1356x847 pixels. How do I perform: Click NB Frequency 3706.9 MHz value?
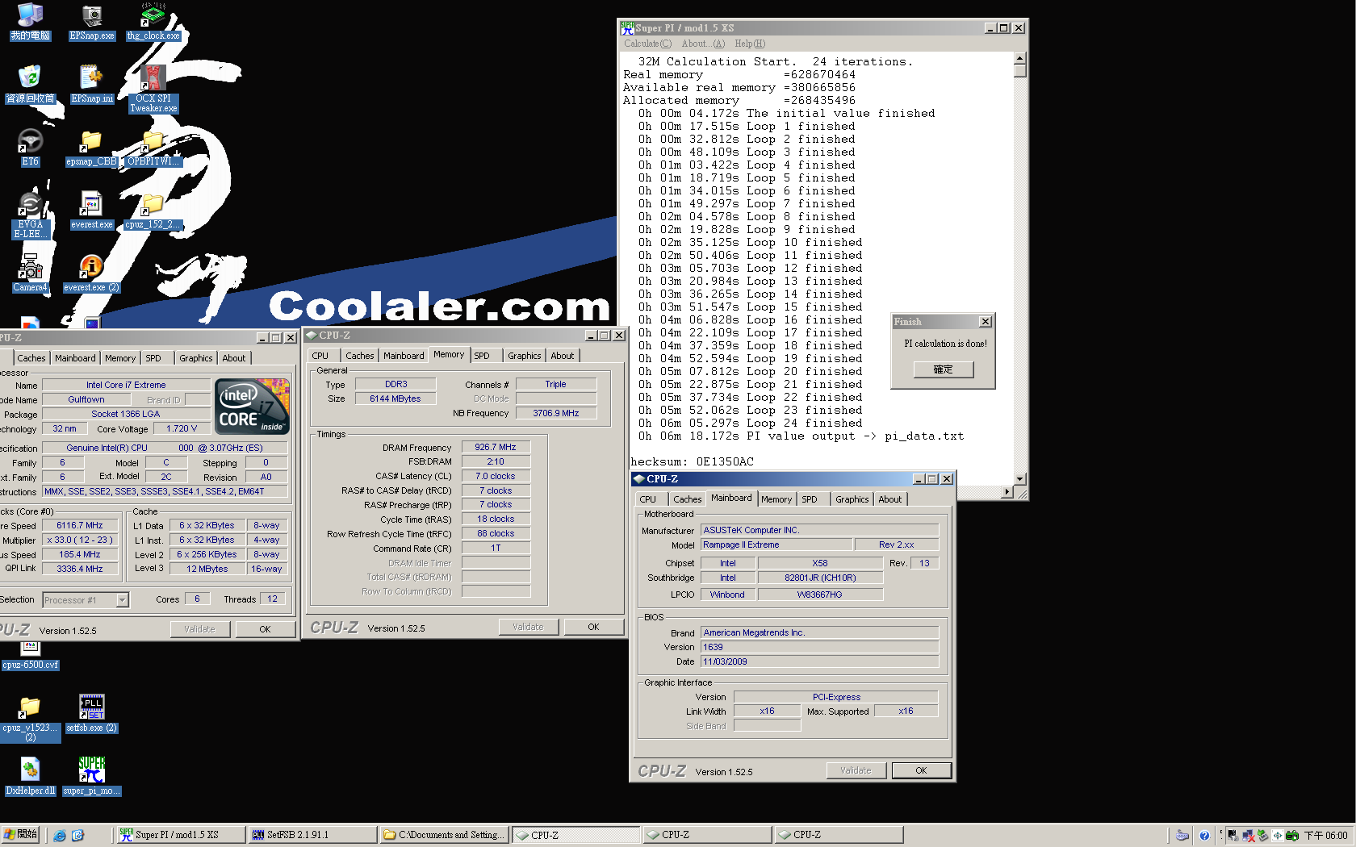[556, 413]
